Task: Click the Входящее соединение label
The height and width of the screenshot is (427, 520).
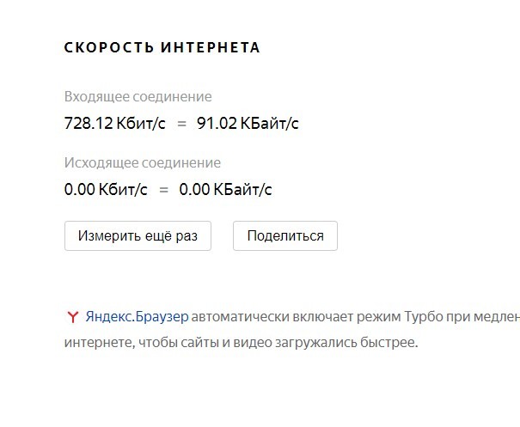Action: [x=138, y=97]
